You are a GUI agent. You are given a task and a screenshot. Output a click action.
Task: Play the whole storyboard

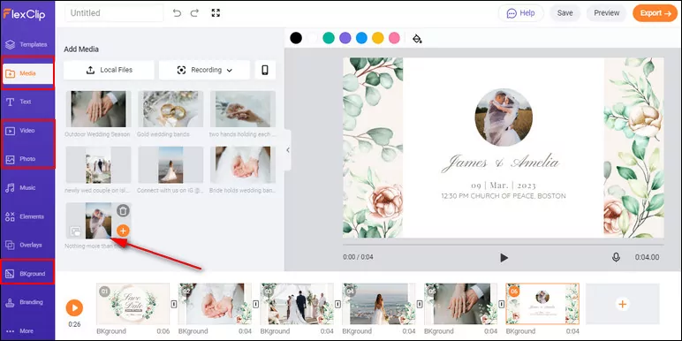point(74,308)
